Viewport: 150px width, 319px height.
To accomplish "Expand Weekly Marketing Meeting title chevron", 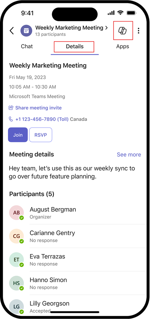I will [106, 28].
